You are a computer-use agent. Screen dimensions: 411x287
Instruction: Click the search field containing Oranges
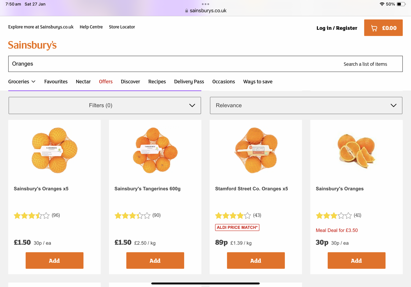coord(154,64)
